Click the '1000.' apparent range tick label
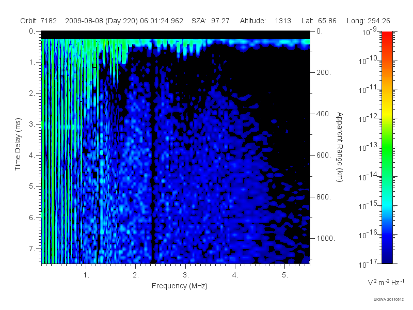 point(326,238)
